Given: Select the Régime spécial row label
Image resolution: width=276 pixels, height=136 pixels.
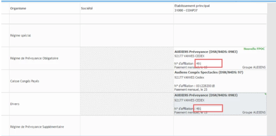Looking at the screenshot, I should tap(20, 36).
